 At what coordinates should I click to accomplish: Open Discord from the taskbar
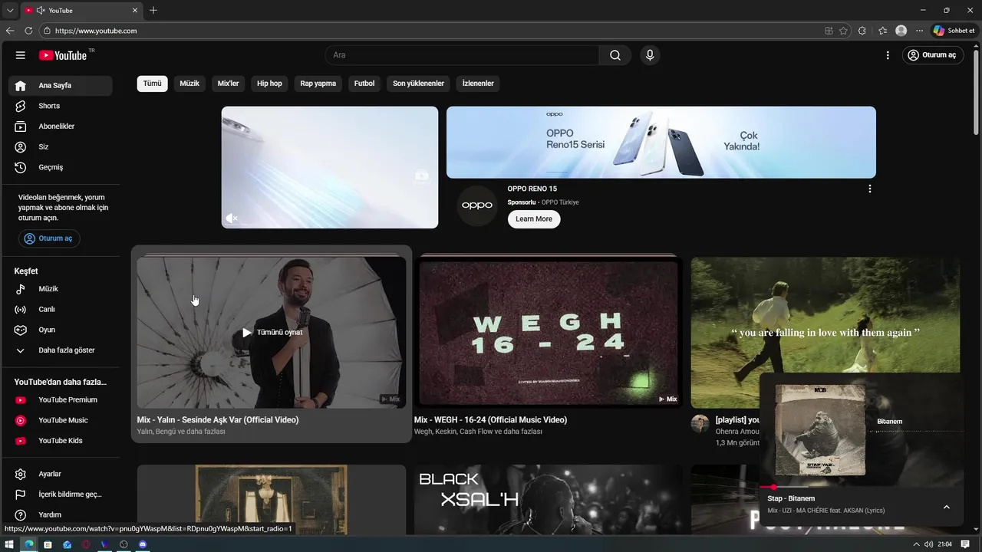coord(143,544)
